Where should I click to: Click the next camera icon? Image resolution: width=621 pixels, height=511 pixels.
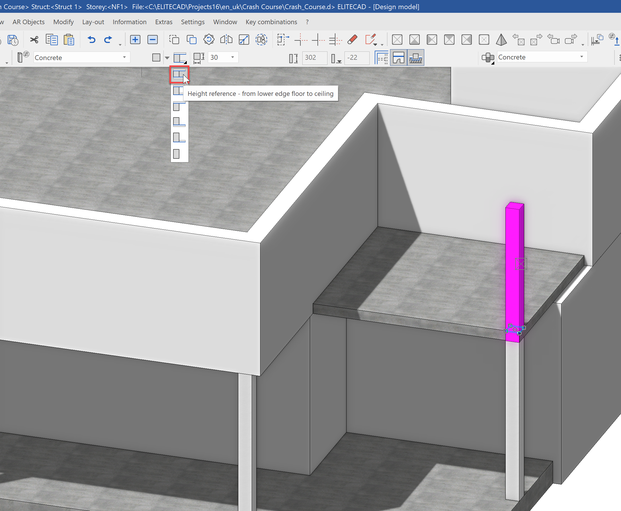[x=571, y=40]
